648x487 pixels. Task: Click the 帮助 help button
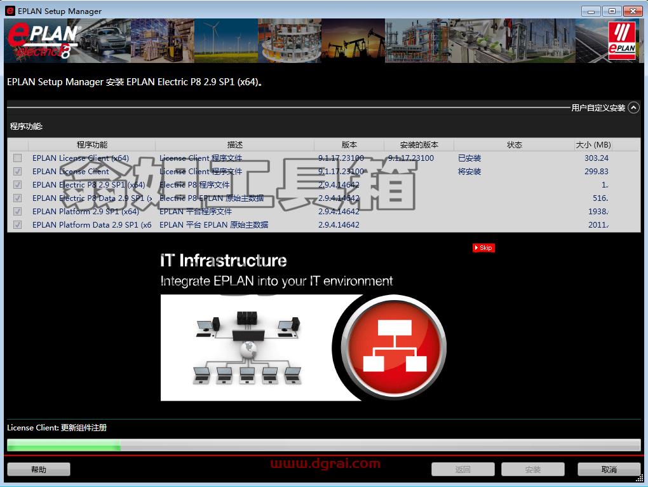(39, 469)
